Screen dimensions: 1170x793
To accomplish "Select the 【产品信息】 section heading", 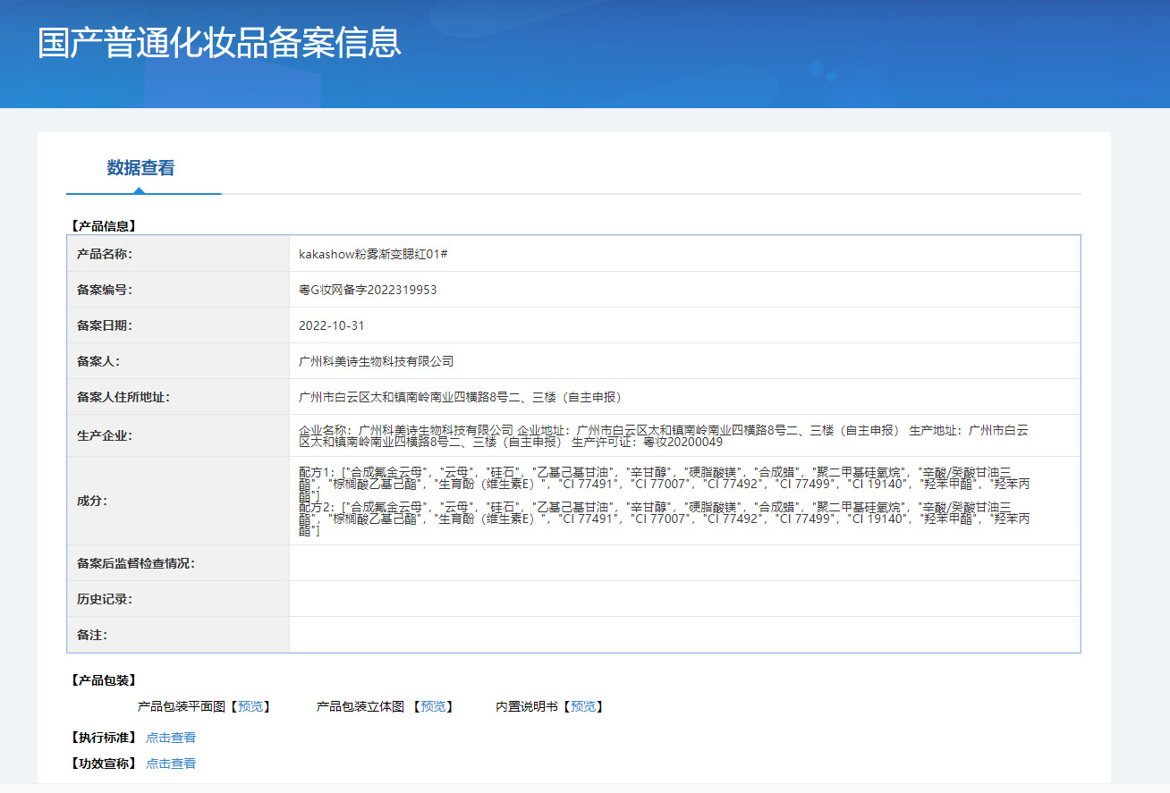I will pyautogui.click(x=102, y=226).
